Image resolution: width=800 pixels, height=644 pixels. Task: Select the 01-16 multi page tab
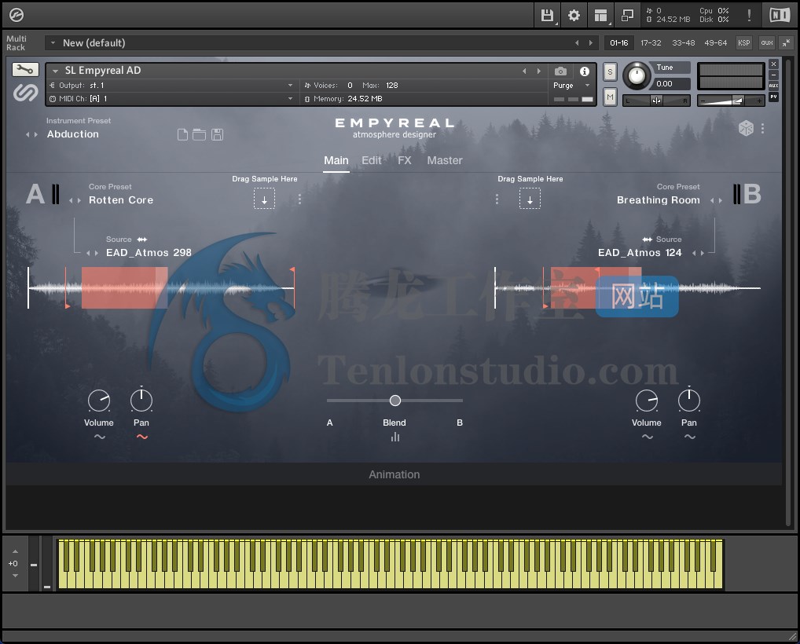[619, 43]
